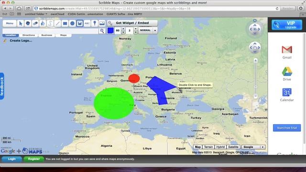The height and width of the screenshot is (172, 306).
Task: Open the Menu button
Action: point(10,23)
